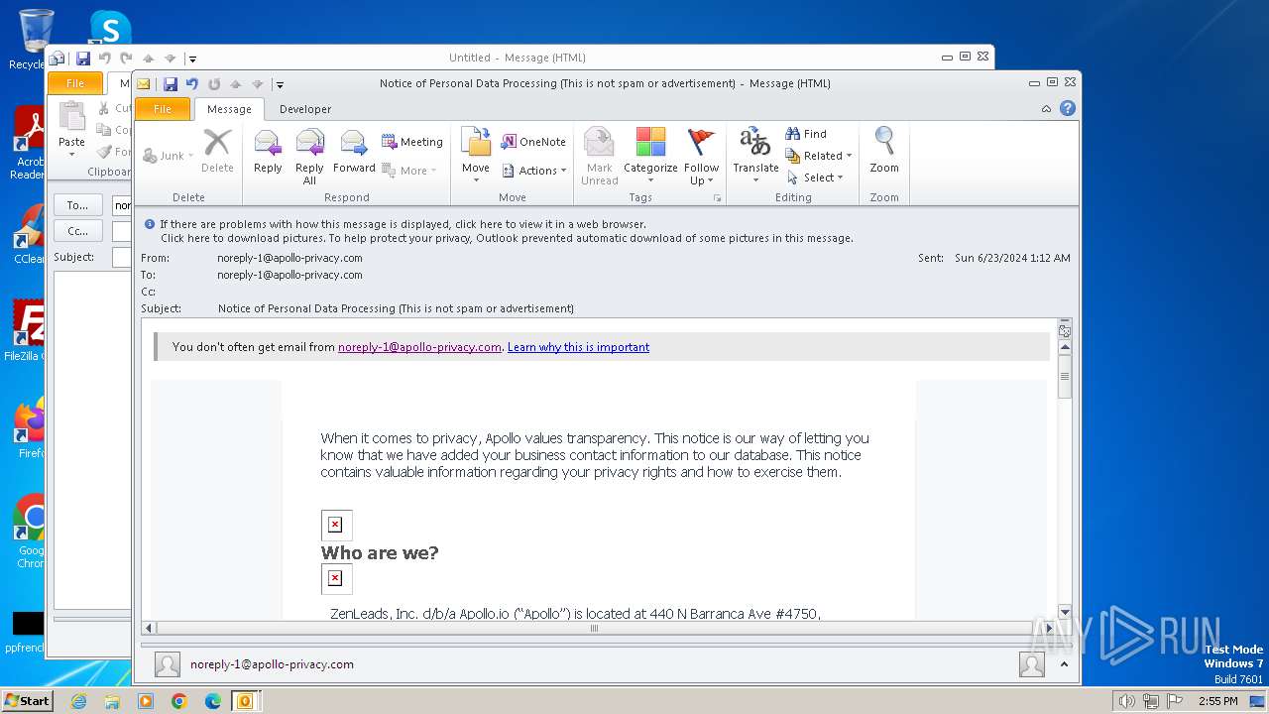The width and height of the screenshot is (1269, 714).
Task: Click the Subject line text of the message
Action: [x=396, y=308]
